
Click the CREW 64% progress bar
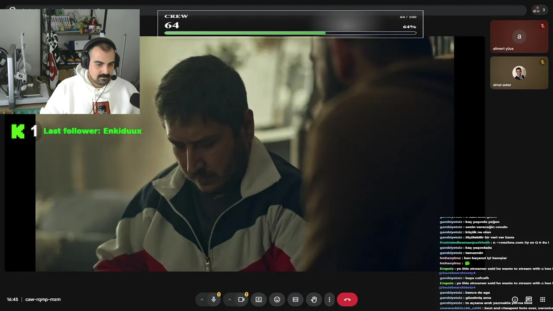tap(290, 33)
